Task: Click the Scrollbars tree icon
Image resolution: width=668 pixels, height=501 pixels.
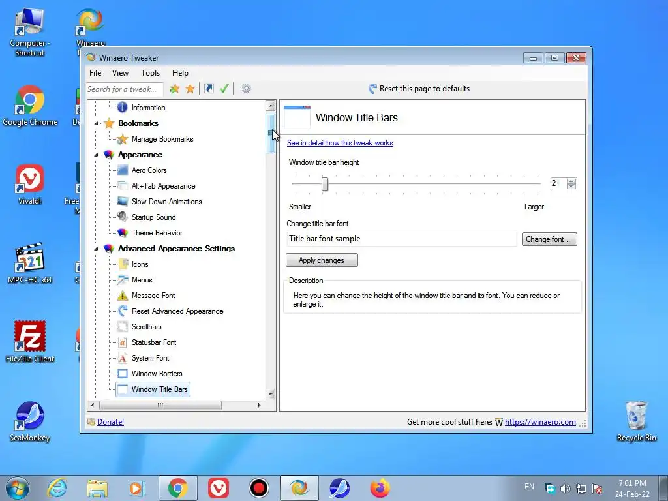Action: (x=122, y=327)
